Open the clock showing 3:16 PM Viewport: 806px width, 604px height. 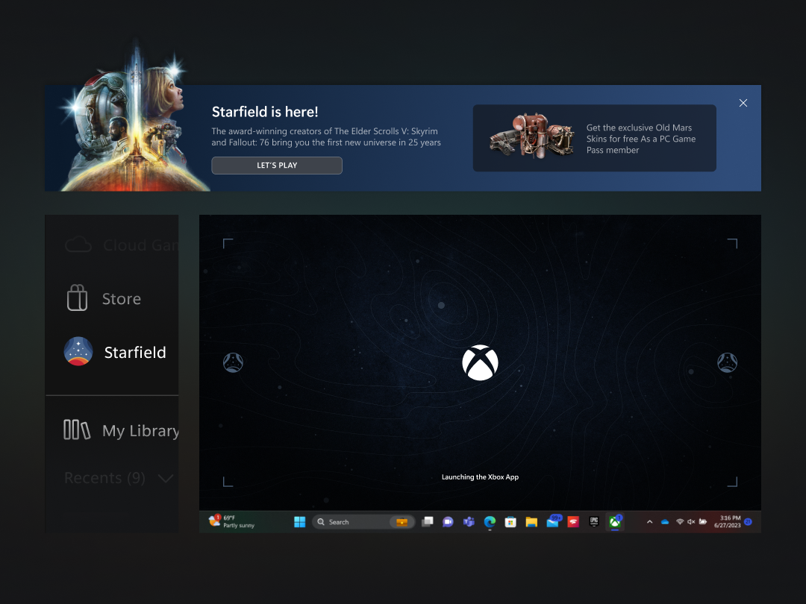tap(728, 522)
